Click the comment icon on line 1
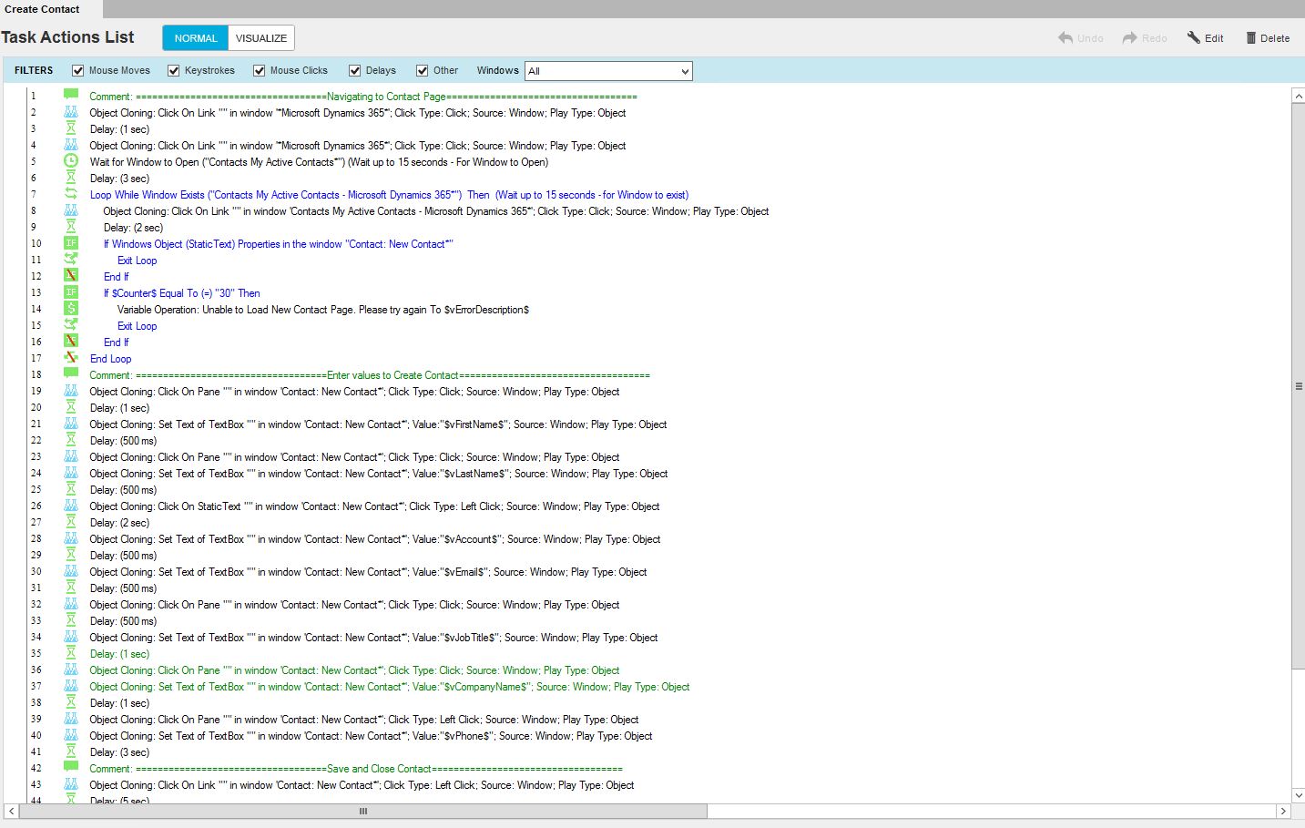This screenshot has height=828, width=1305. (71, 95)
